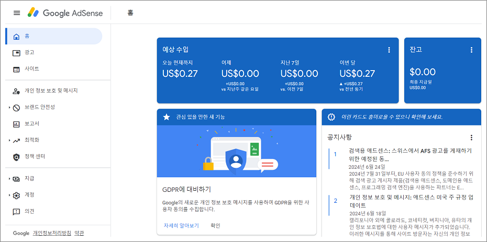Screen dimensions: 487x242
Task: Click the vs 전년 동기 comparison text
Action: [351, 89]
